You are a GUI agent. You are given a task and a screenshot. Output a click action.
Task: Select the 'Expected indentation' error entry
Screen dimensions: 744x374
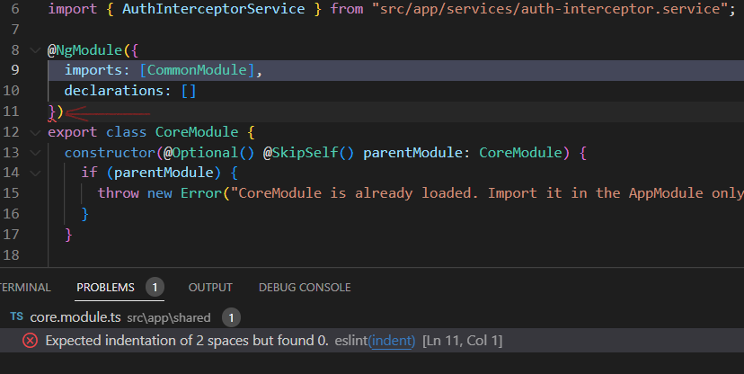coord(186,341)
